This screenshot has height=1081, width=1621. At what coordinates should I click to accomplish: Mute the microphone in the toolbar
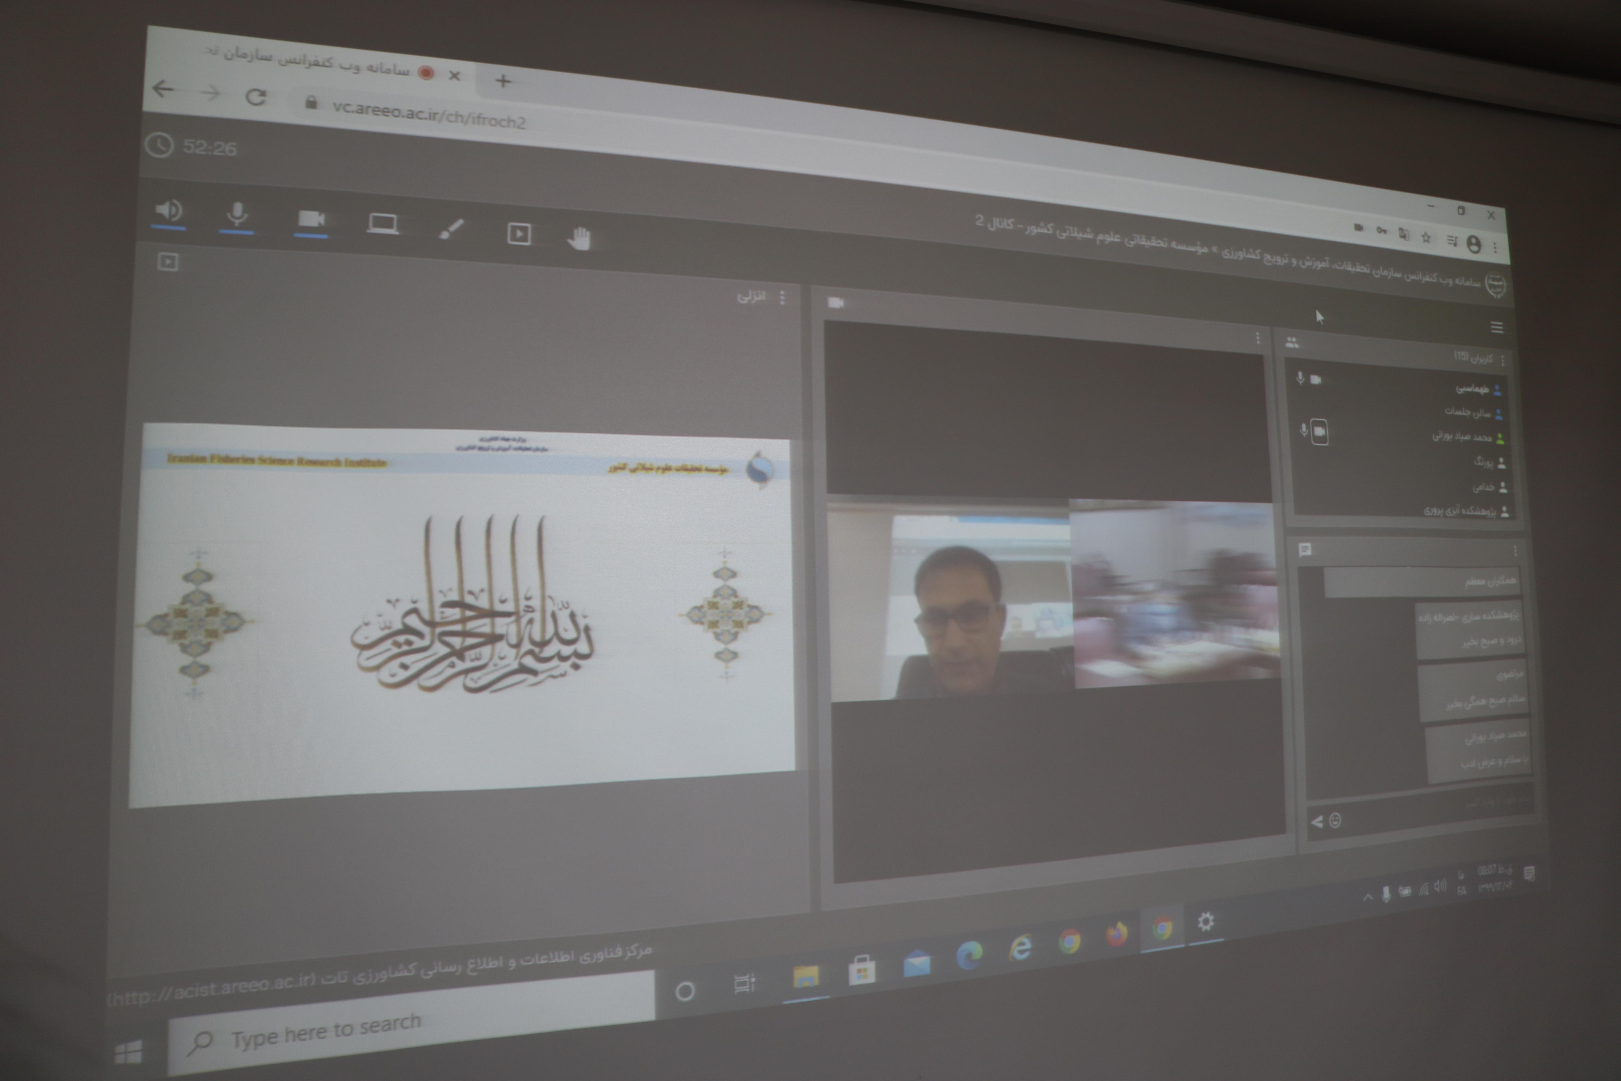[x=237, y=214]
